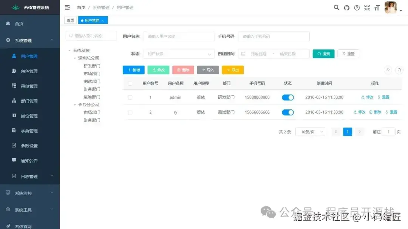Collapse the 系统管理 sidebar menu

[52, 40]
